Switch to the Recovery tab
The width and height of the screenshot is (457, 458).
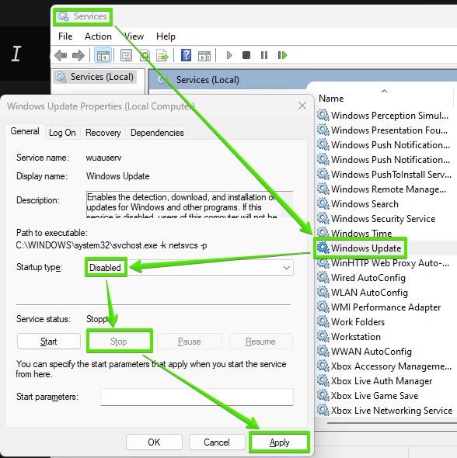coord(103,133)
